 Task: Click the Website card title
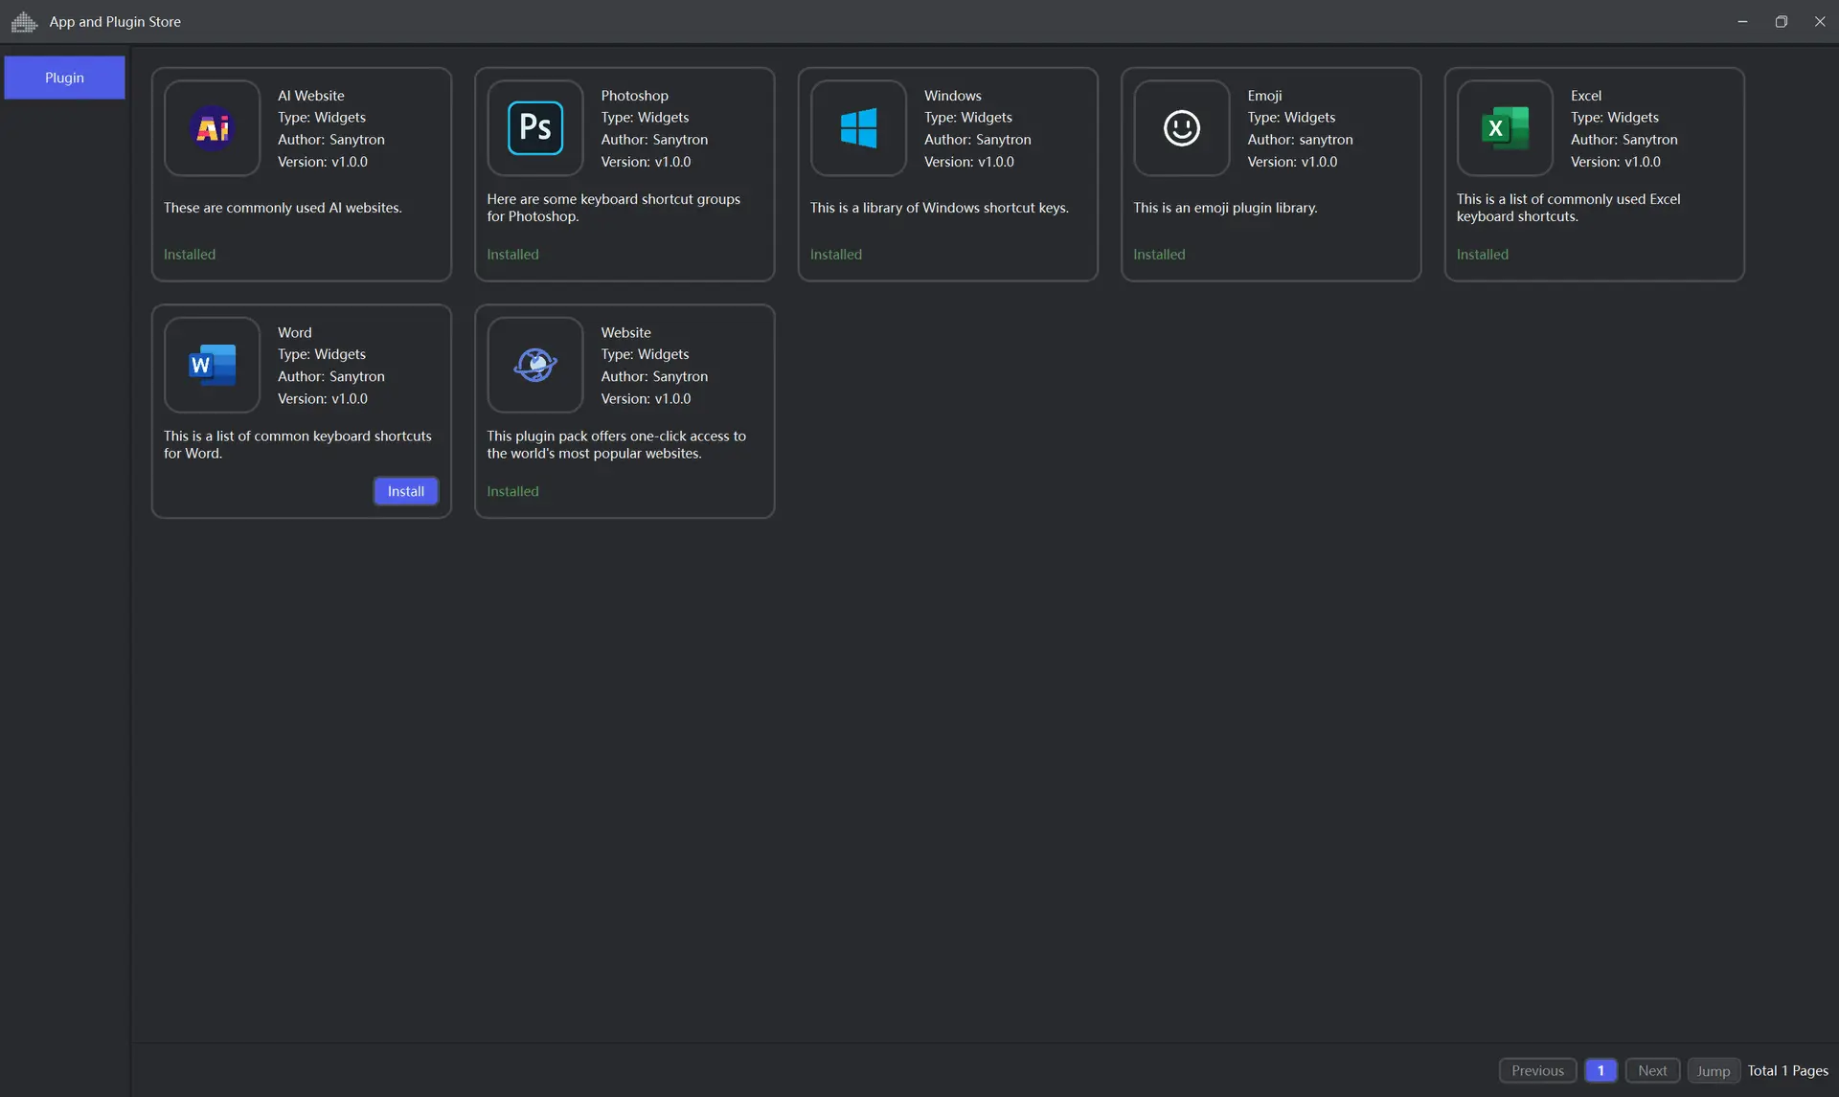(x=625, y=332)
